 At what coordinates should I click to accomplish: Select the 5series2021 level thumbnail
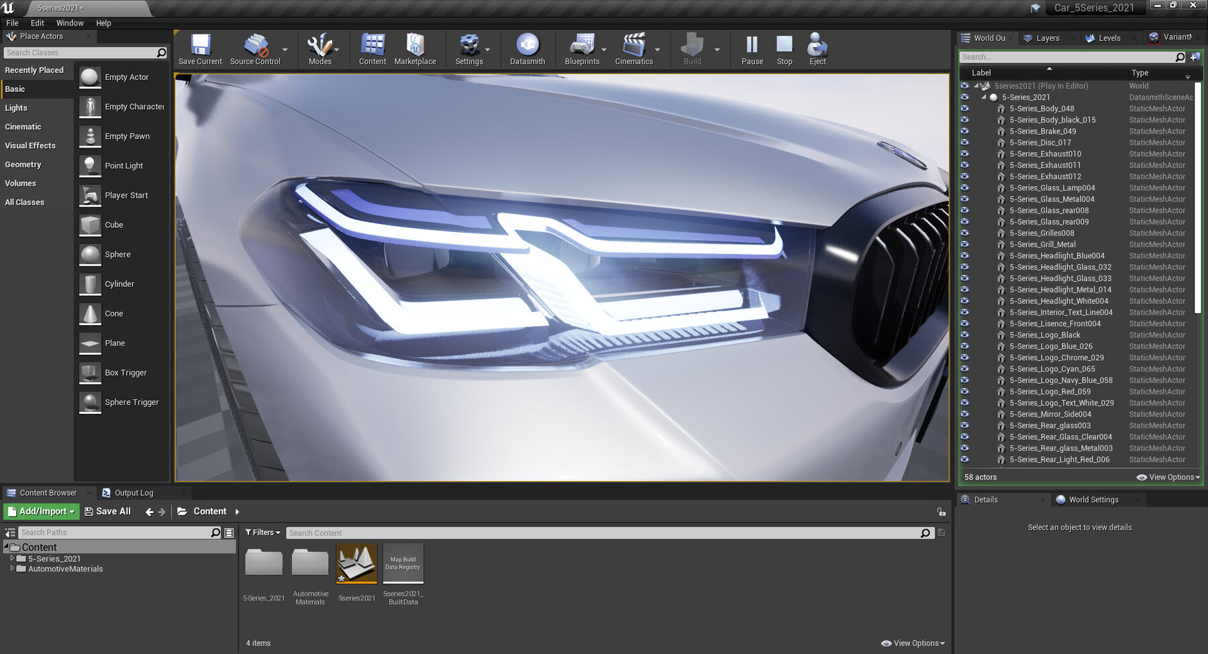(356, 563)
